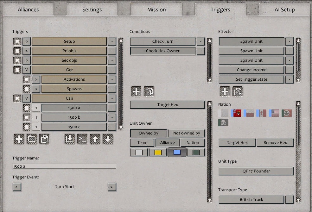
Task: Click the Check Hex Owner condition
Action: pyautogui.click(x=162, y=51)
